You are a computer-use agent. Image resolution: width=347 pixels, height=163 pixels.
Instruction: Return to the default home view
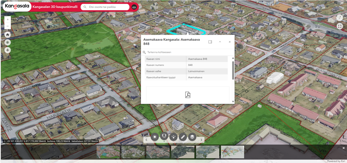[8, 35]
